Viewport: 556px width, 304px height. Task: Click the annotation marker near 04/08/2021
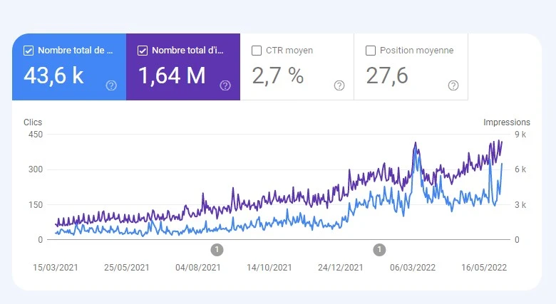click(x=217, y=249)
